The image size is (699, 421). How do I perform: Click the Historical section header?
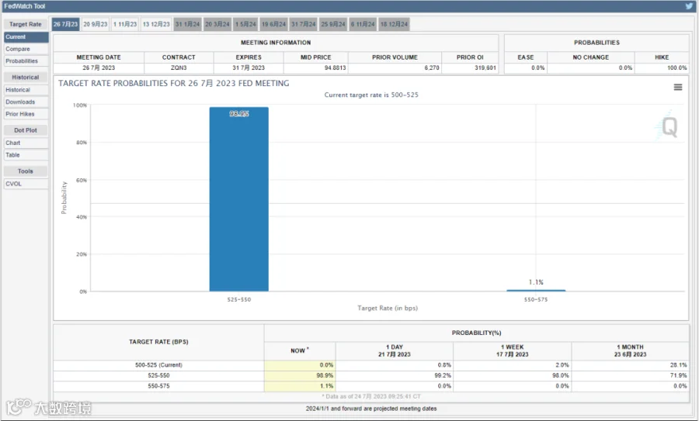tap(26, 77)
